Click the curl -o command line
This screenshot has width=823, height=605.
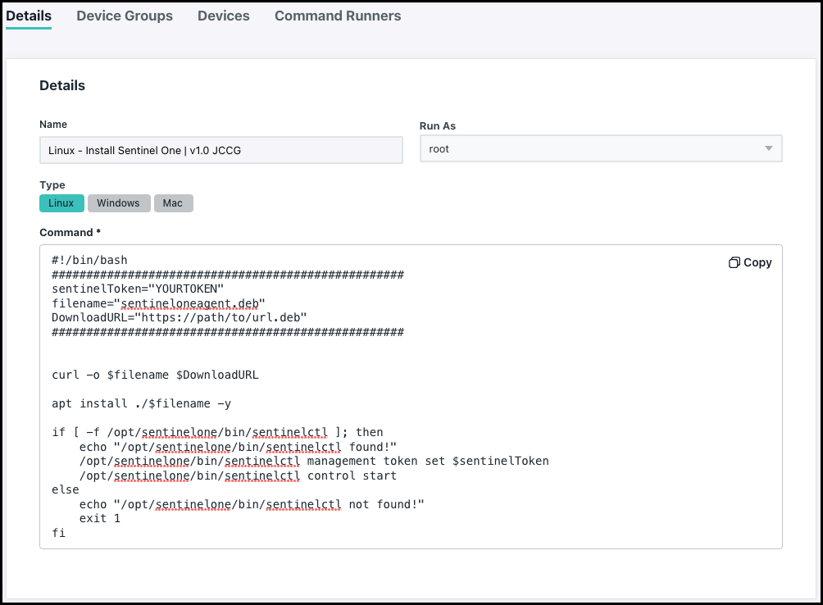tap(155, 375)
